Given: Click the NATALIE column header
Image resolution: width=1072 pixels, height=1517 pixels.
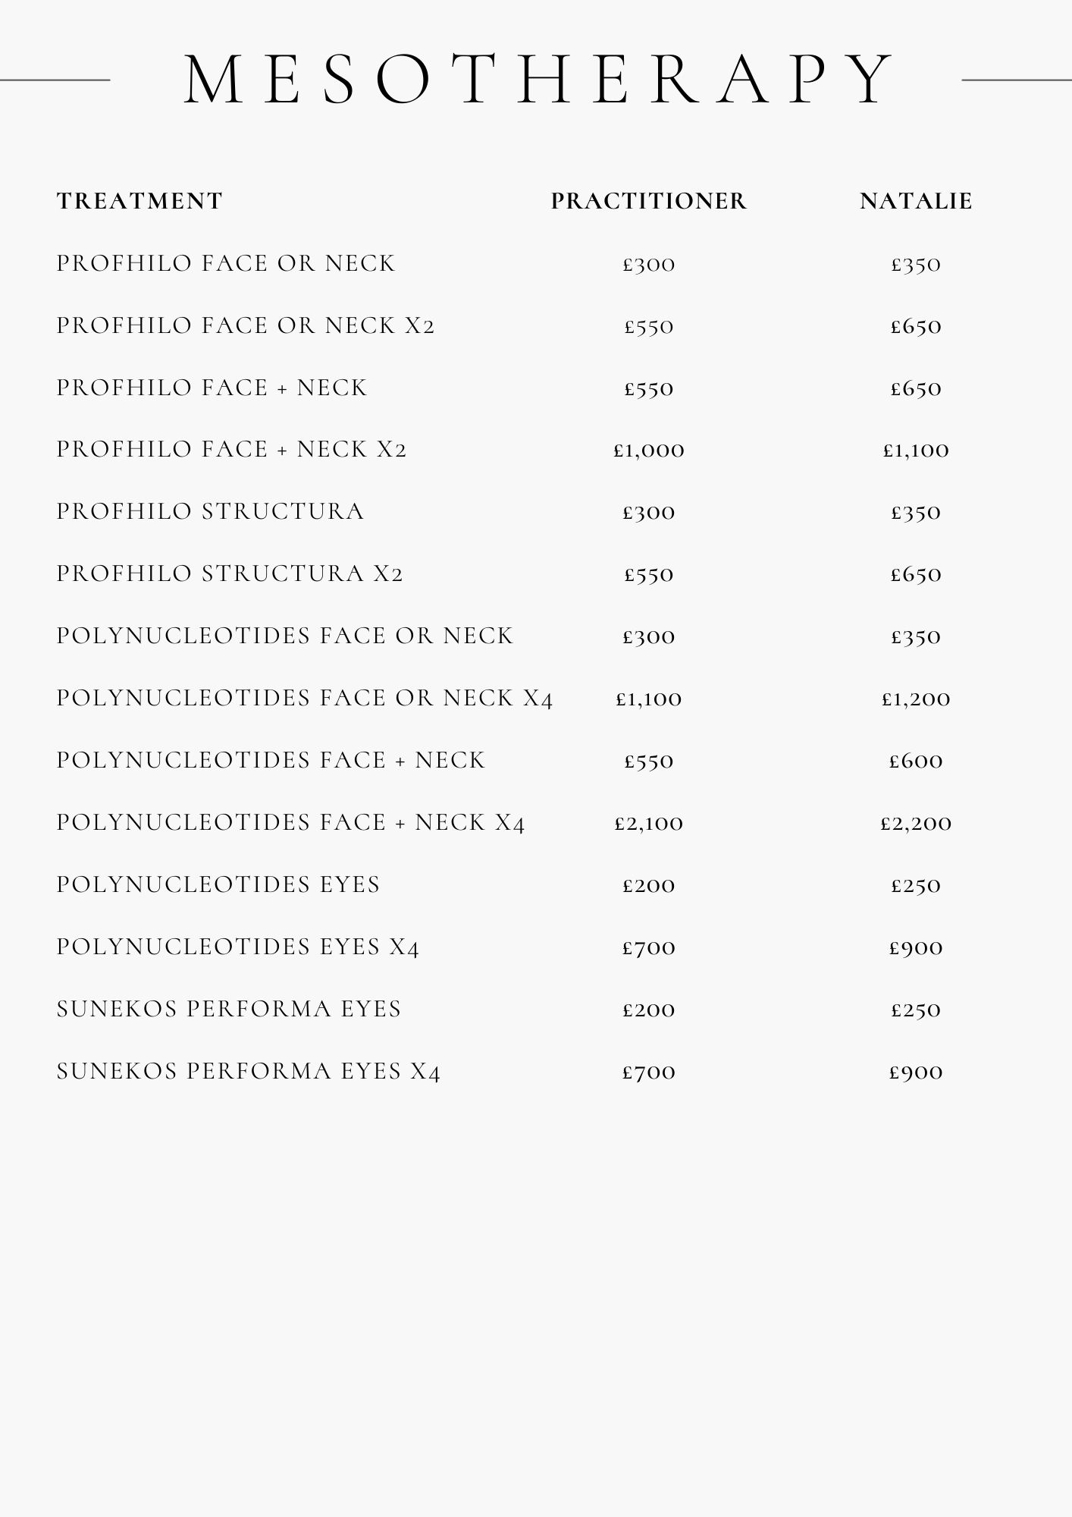Looking at the screenshot, I should pos(916,201).
